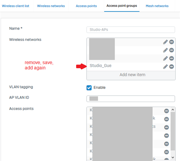
Task: Edit the second wireless network entry
Action: point(165,50)
